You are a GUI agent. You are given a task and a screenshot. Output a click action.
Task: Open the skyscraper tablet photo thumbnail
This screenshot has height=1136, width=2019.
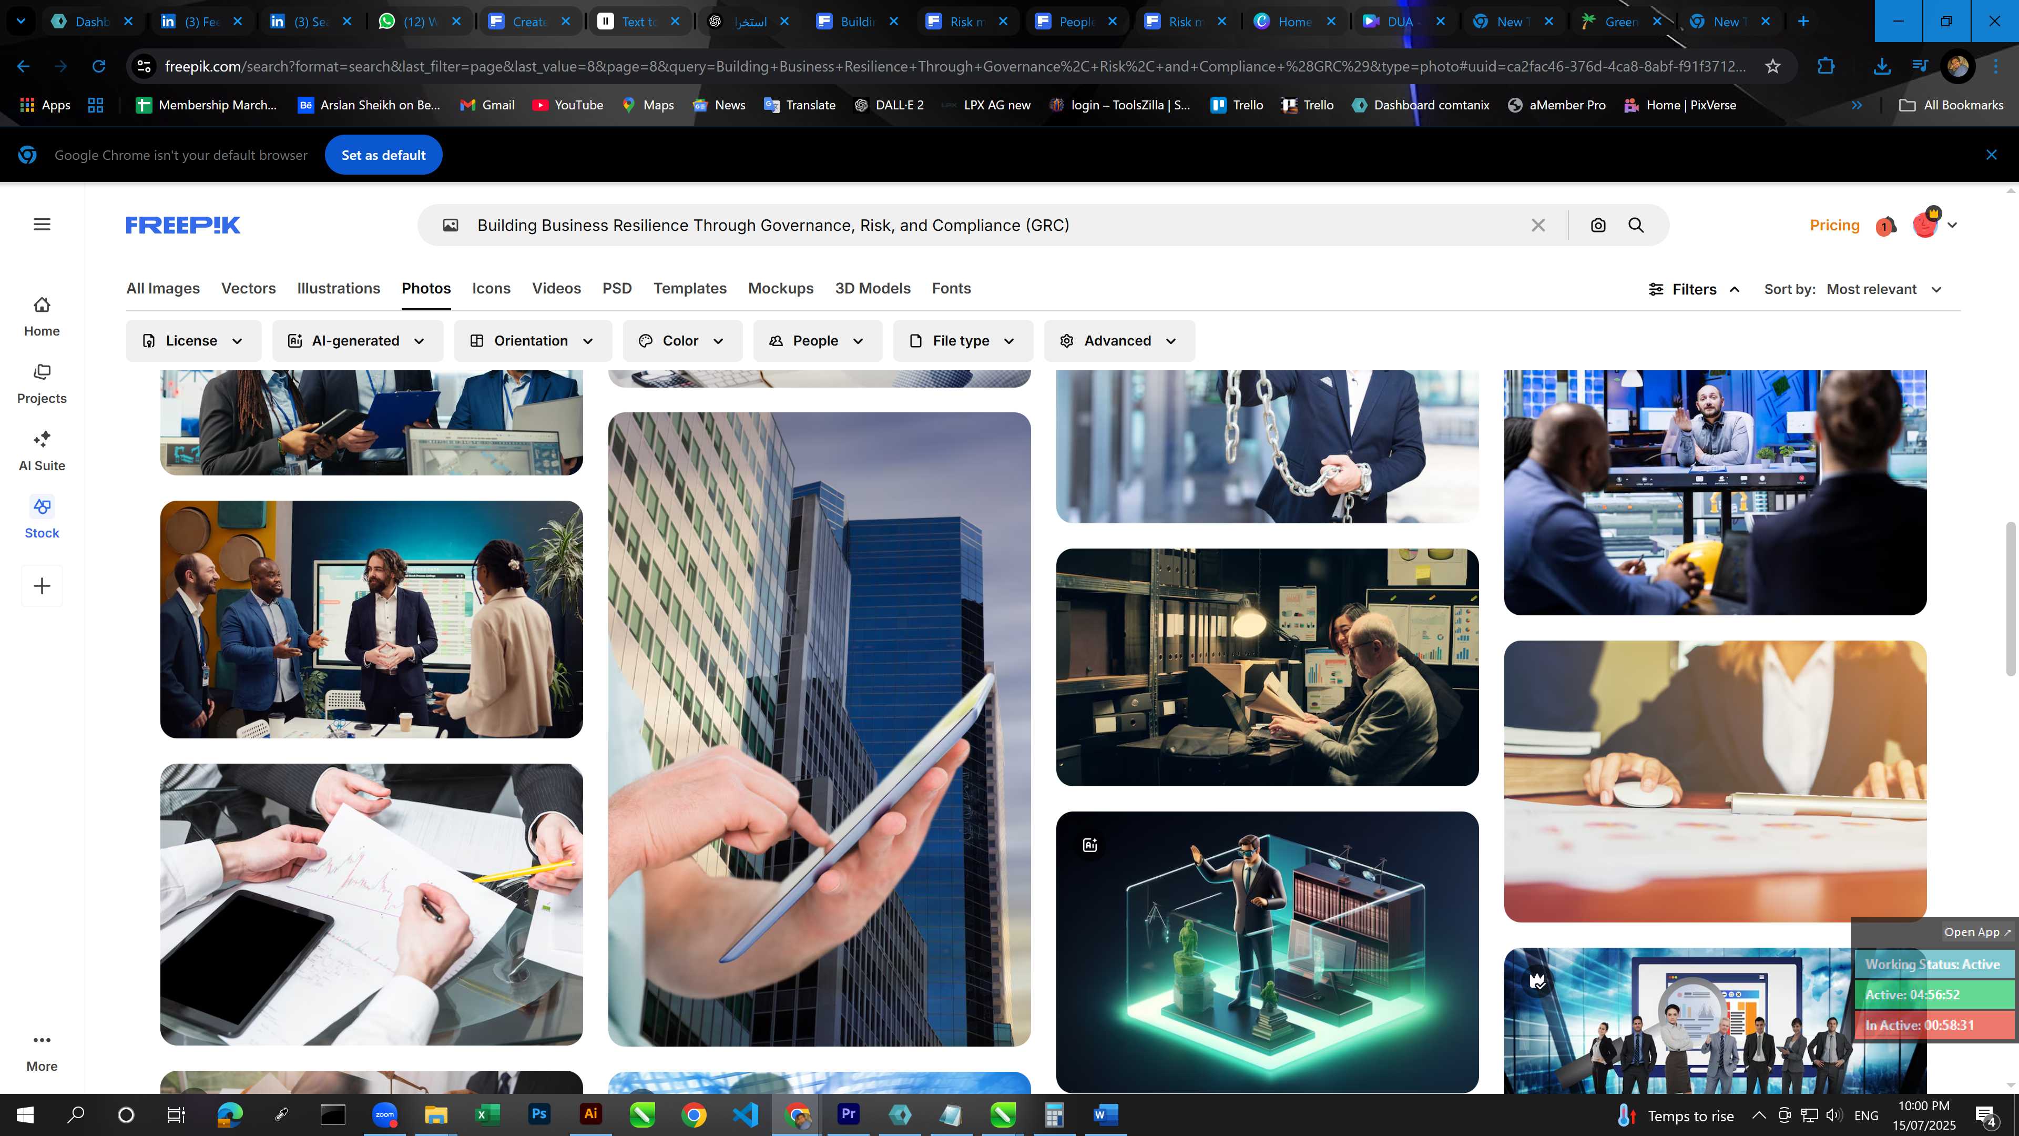point(819,729)
